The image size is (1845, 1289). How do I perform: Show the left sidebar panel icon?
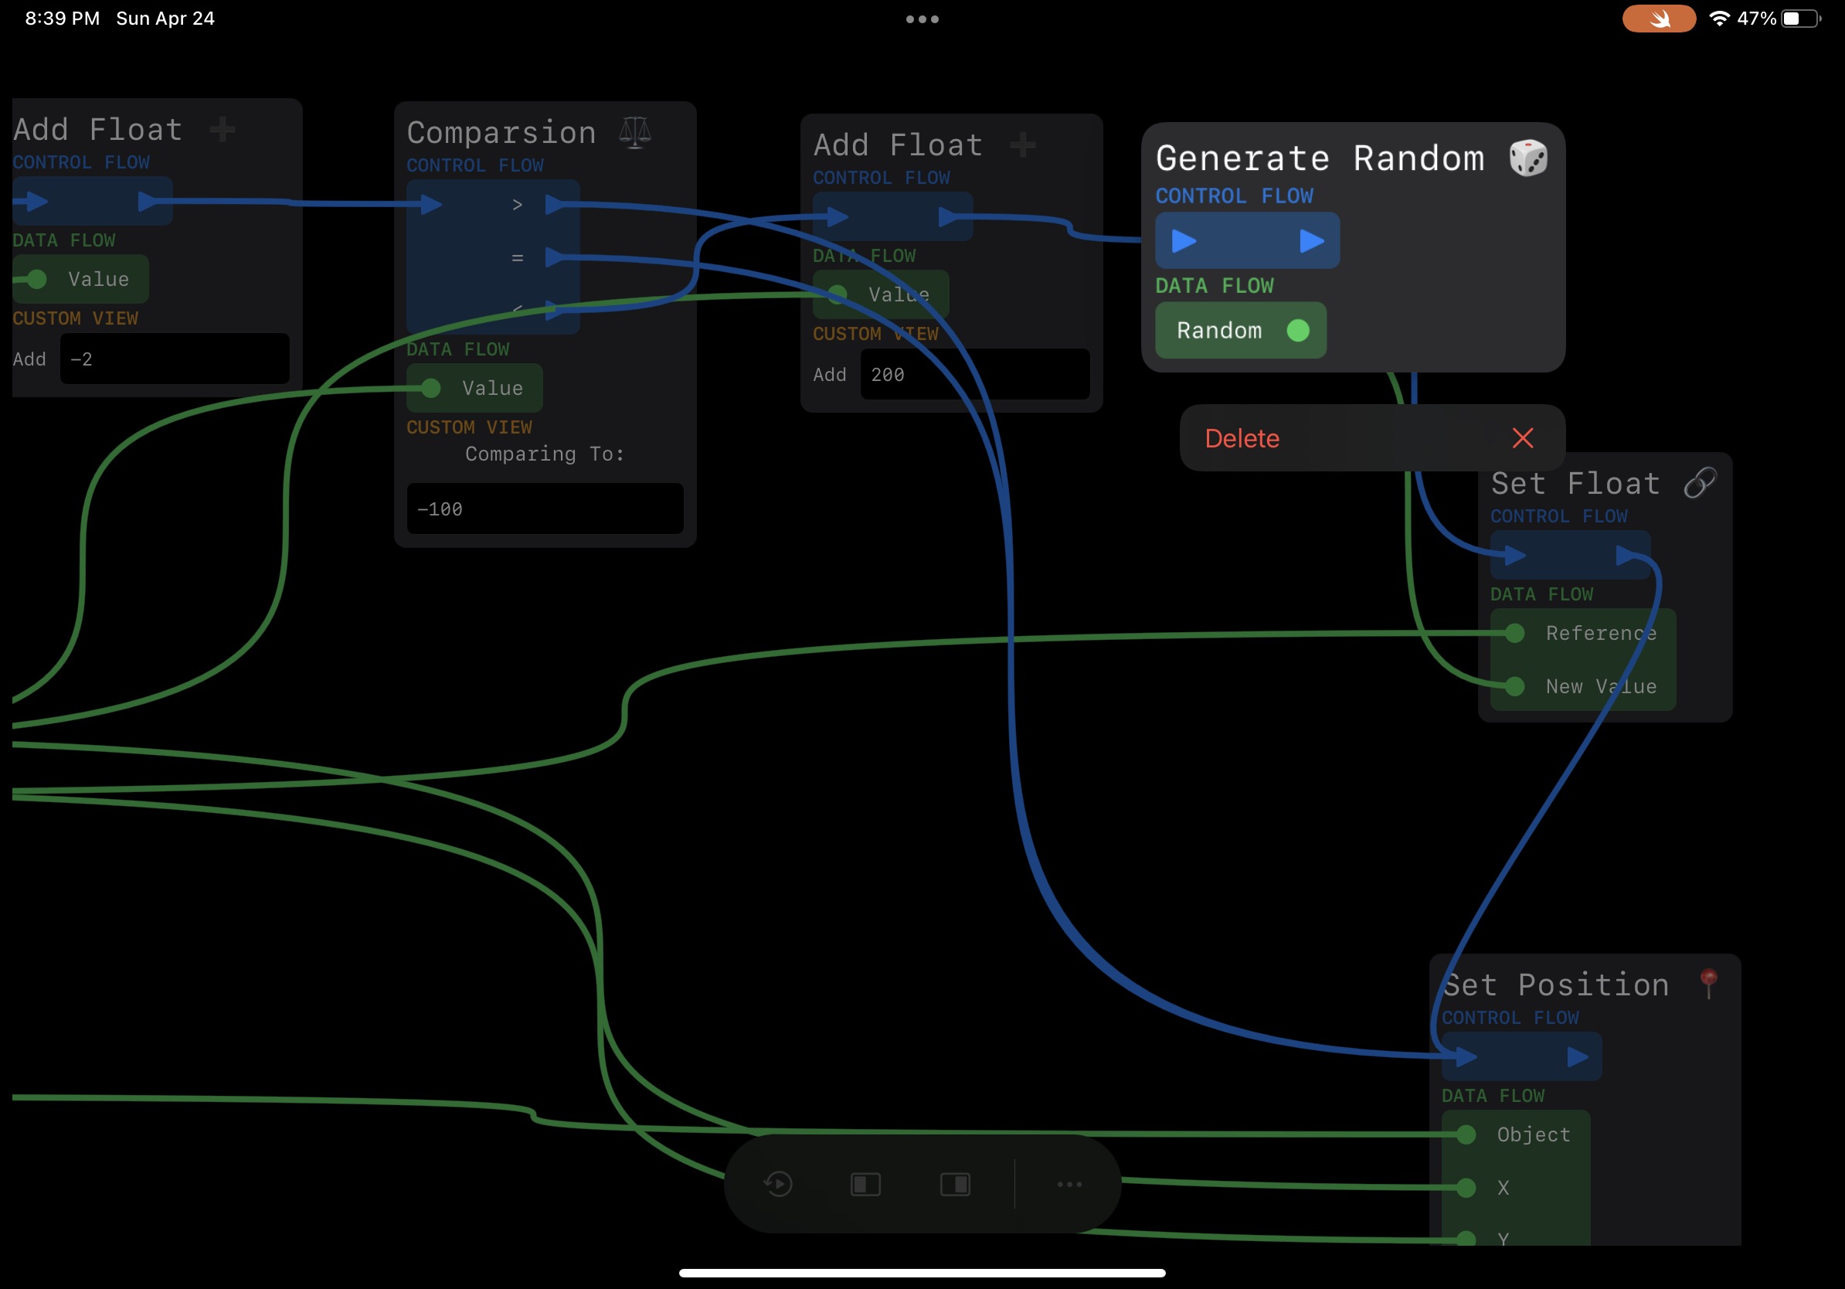pyautogui.click(x=865, y=1184)
